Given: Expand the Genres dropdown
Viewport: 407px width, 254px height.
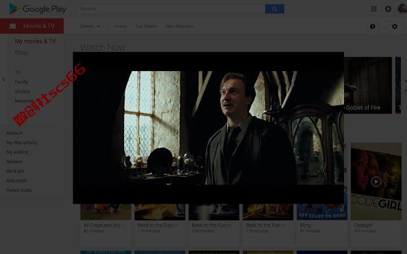Looking at the screenshot, I should pyautogui.click(x=90, y=26).
